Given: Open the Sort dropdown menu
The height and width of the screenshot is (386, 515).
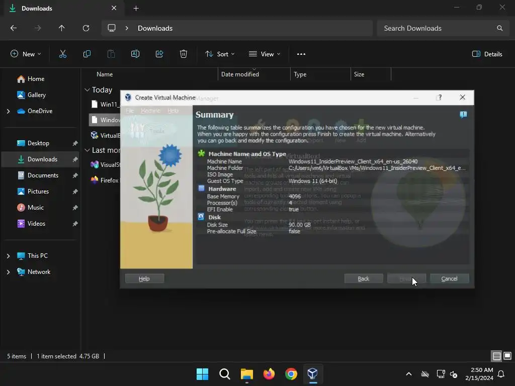Looking at the screenshot, I should pyautogui.click(x=220, y=54).
